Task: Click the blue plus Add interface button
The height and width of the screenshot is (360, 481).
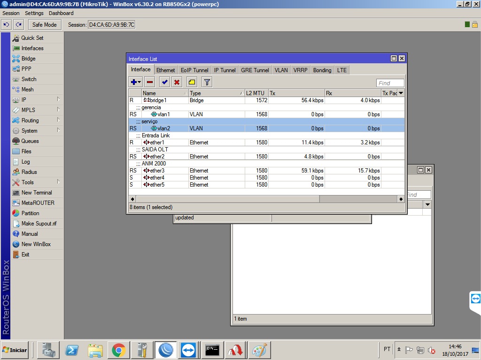Action: pos(134,82)
